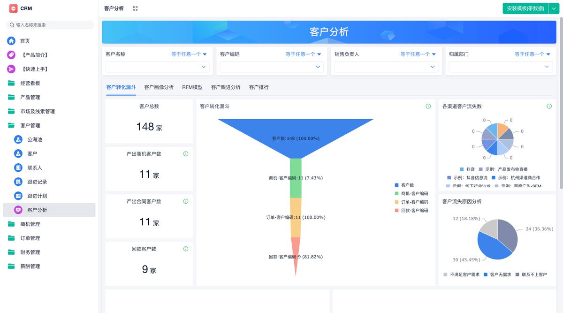
Task: Click the 产品管理 folder icon
Action: (11, 97)
